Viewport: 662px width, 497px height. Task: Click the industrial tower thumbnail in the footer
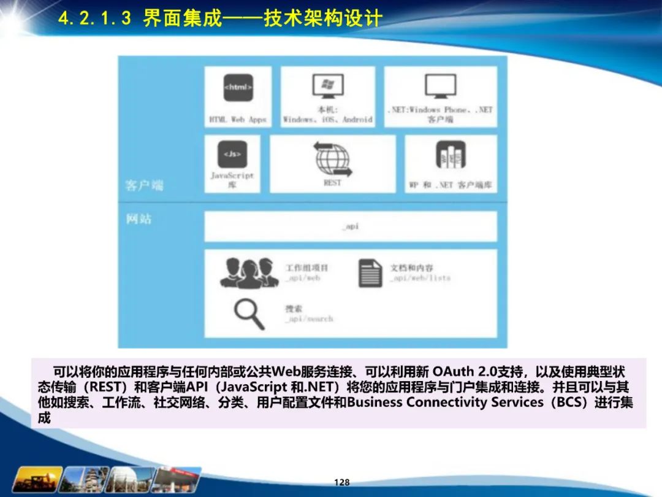point(84,480)
